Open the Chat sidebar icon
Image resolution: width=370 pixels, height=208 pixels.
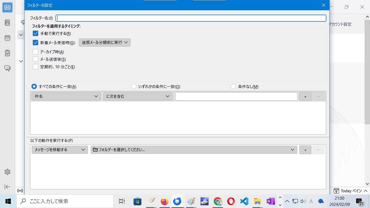[7, 68]
